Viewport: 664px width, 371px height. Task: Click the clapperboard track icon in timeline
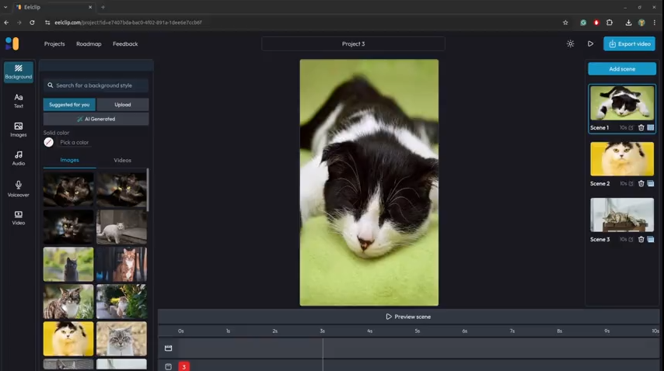coord(168,348)
